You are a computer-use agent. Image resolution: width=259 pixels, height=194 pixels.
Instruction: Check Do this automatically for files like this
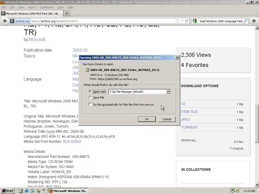tap(90, 104)
